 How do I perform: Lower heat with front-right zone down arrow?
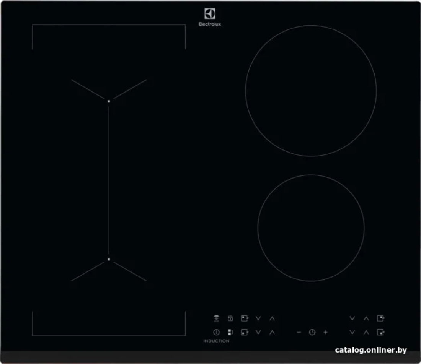tap(352, 332)
